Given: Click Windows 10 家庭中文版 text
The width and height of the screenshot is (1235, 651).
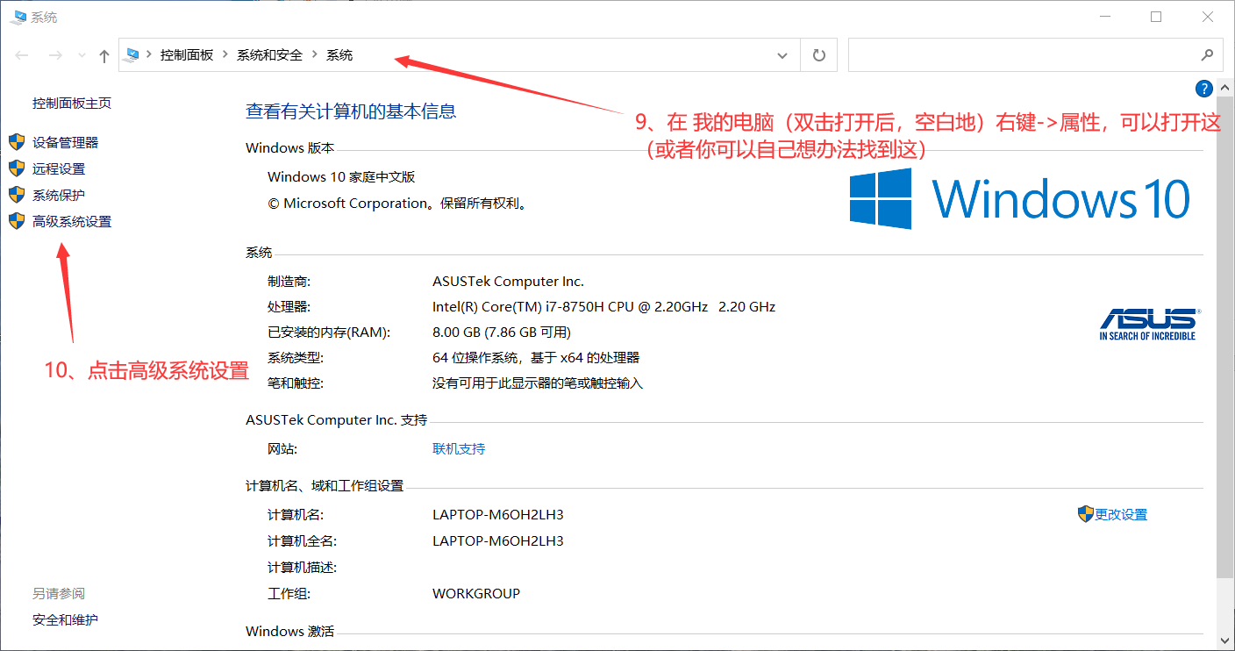Looking at the screenshot, I should coord(341,176).
